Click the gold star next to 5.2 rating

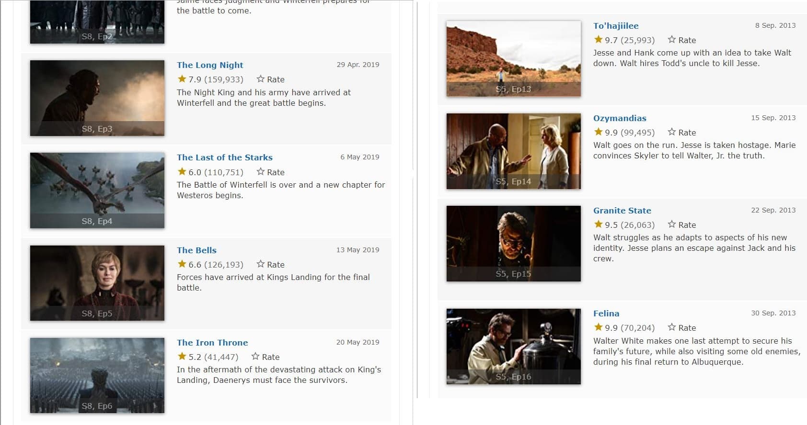[x=182, y=357]
